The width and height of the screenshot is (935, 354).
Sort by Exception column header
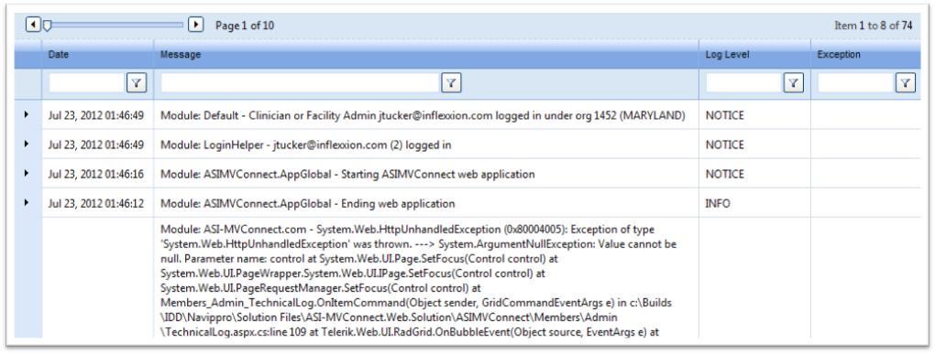click(839, 55)
